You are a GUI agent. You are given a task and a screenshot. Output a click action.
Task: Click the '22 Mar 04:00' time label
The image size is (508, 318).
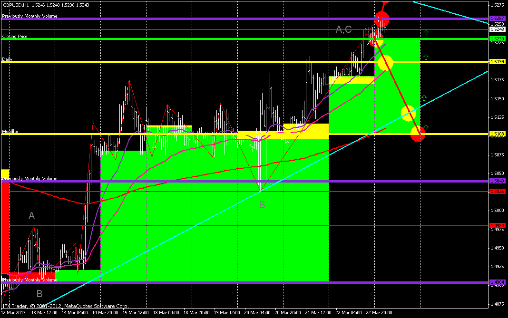pyautogui.click(x=349, y=312)
